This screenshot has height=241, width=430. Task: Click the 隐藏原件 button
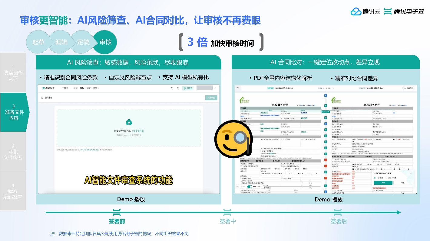(x=408, y=88)
